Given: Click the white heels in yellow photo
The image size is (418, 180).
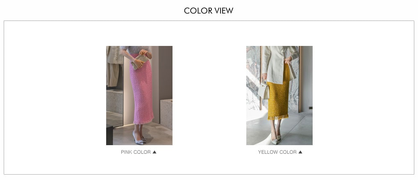Looking at the screenshot, I should click(276, 140).
